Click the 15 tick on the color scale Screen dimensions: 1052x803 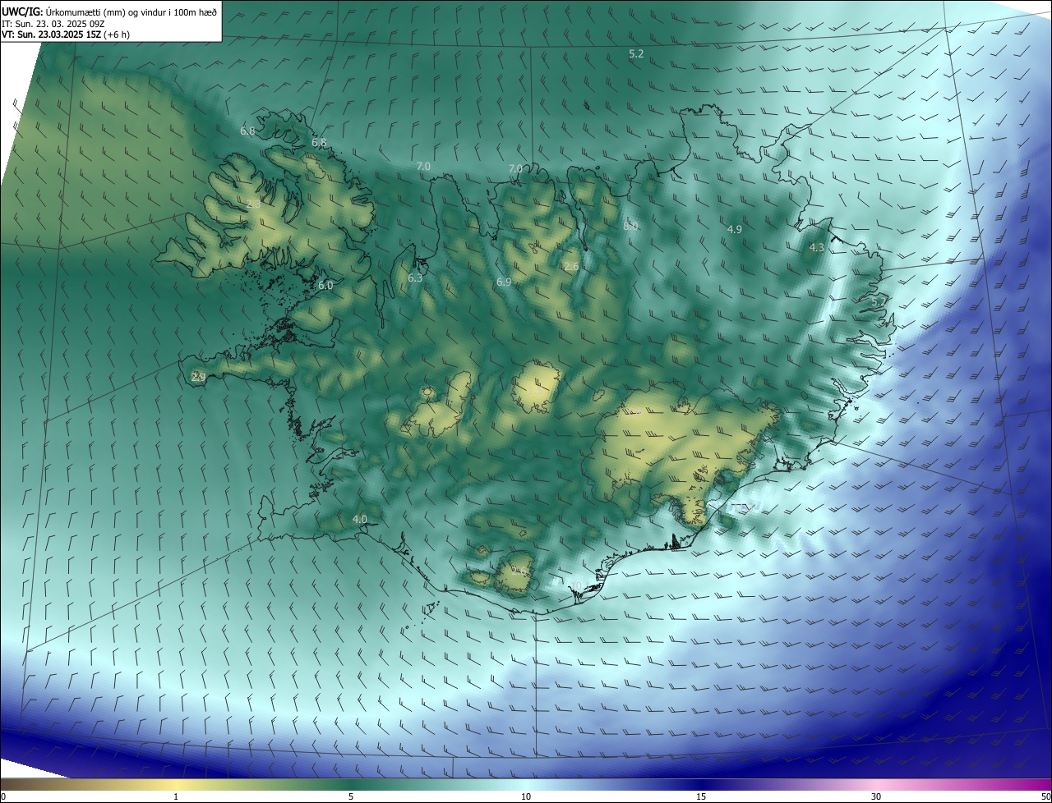click(701, 796)
